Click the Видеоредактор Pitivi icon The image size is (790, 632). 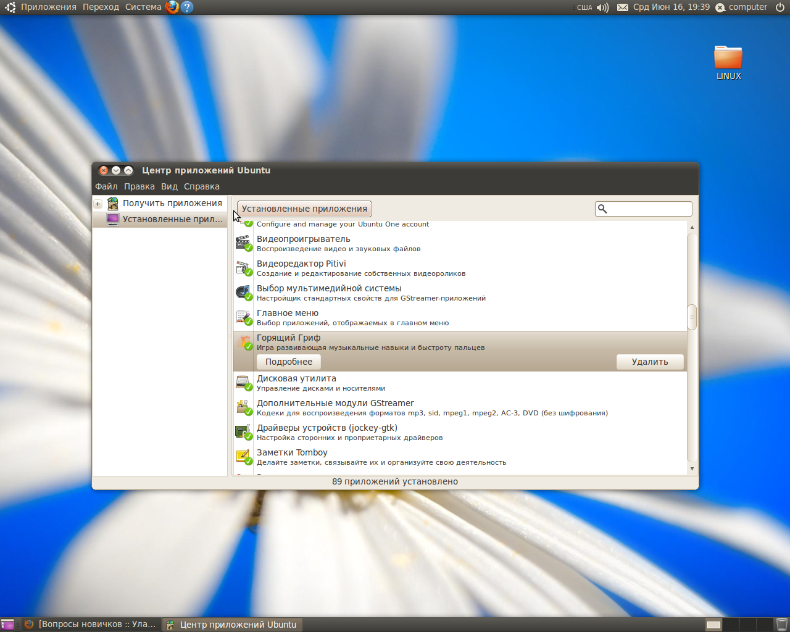point(243,267)
